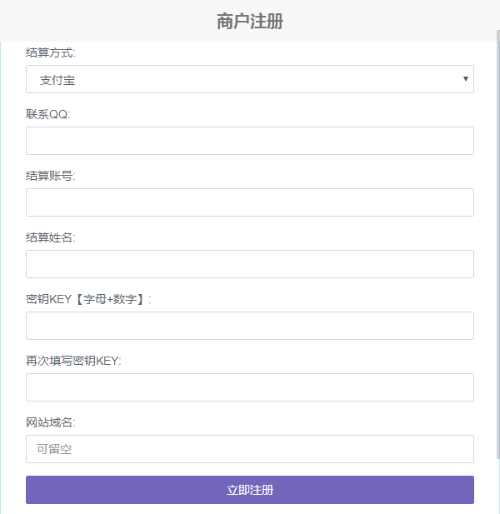Open the 结算方式 payment method dropdown
The image size is (500, 514).
tap(250, 79)
